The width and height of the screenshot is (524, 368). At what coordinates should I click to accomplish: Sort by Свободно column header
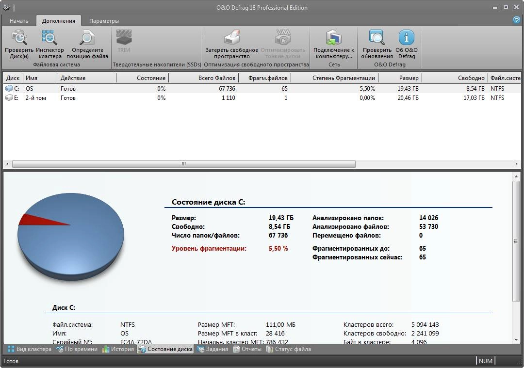[x=455, y=78]
